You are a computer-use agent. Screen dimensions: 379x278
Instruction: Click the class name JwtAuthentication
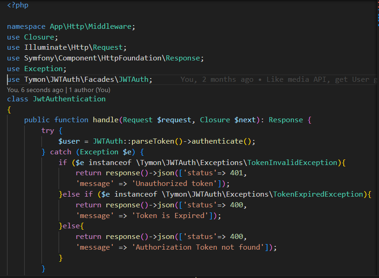pos(69,99)
